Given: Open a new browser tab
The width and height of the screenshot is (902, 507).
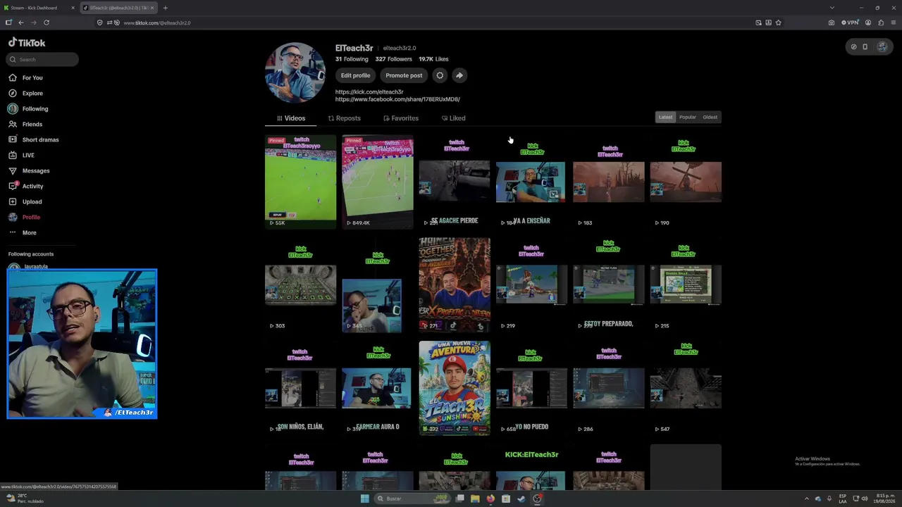Looking at the screenshot, I should pos(165,8).
